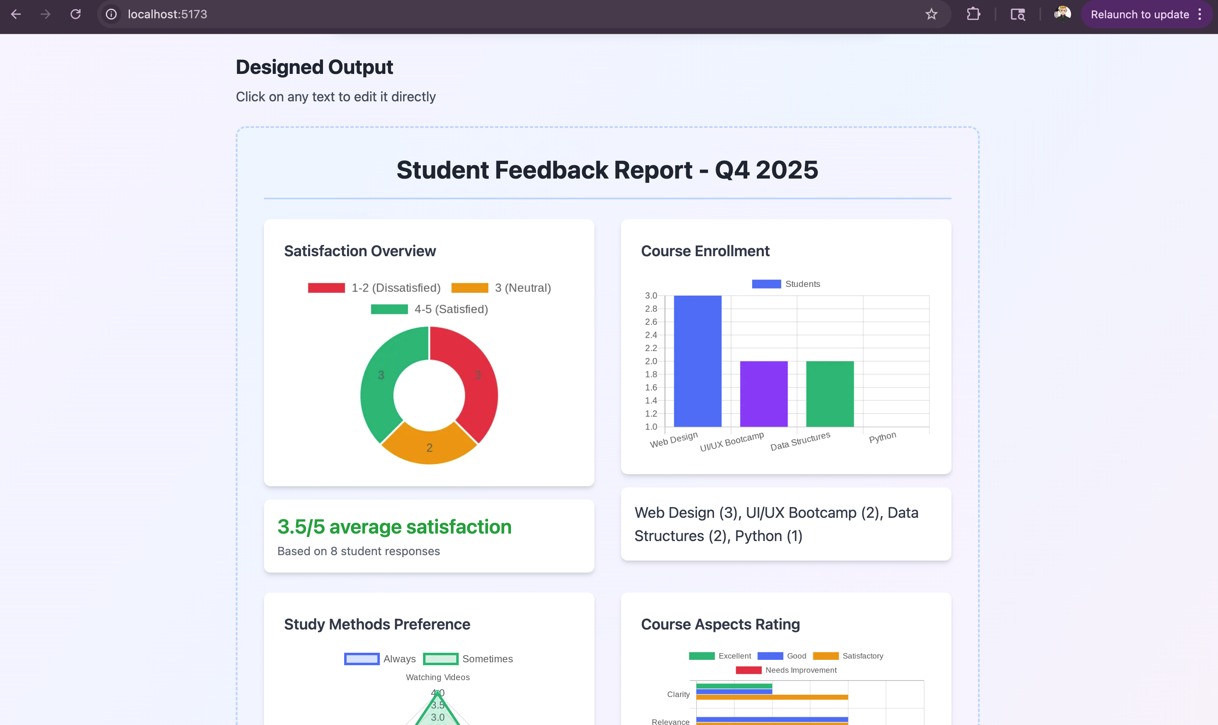This screenshot has width=1218, height=725.
Task: Click the site info icon in address bar
Action: 111,14
